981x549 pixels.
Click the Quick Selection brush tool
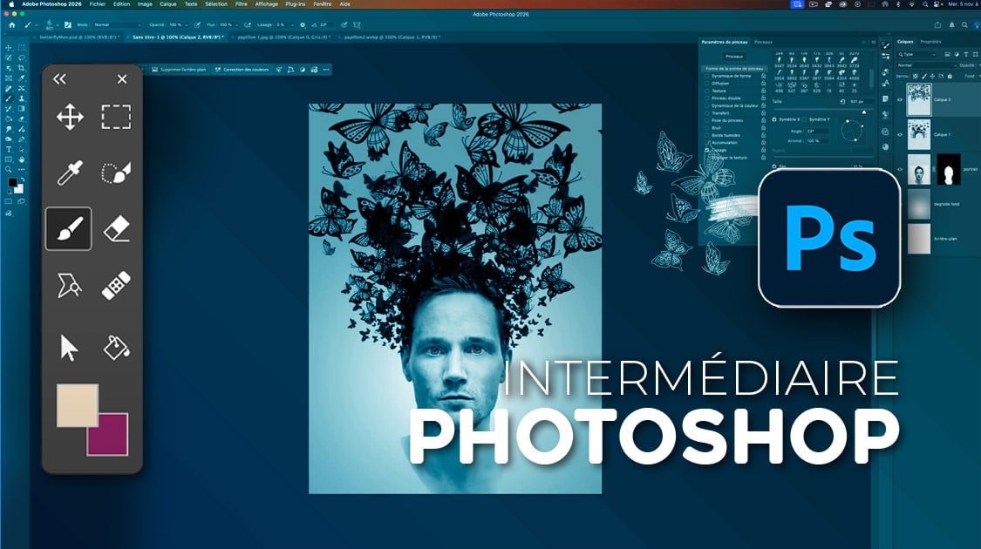pos(116,173)
